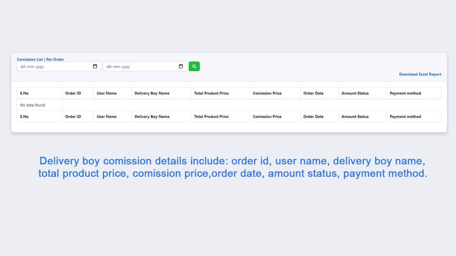Select Payment method in the table footer row

pos(405,117)
